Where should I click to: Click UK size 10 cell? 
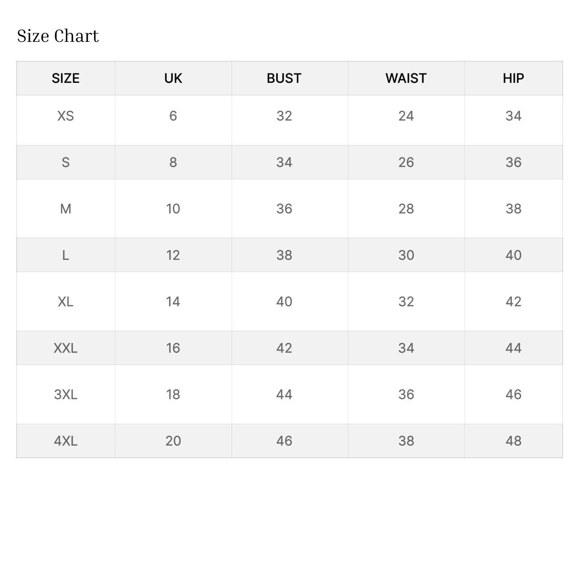[x=173, y=209]
